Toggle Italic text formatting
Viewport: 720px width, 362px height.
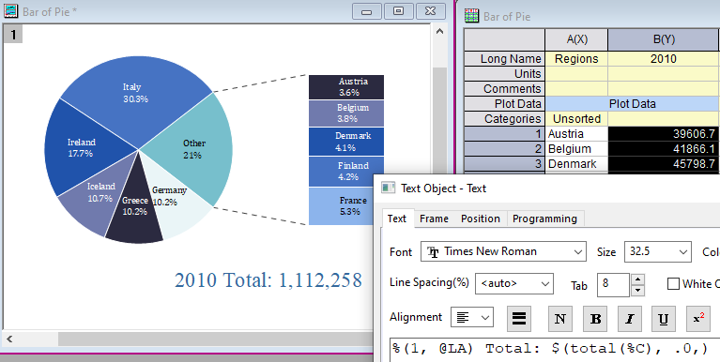point(630,319)
